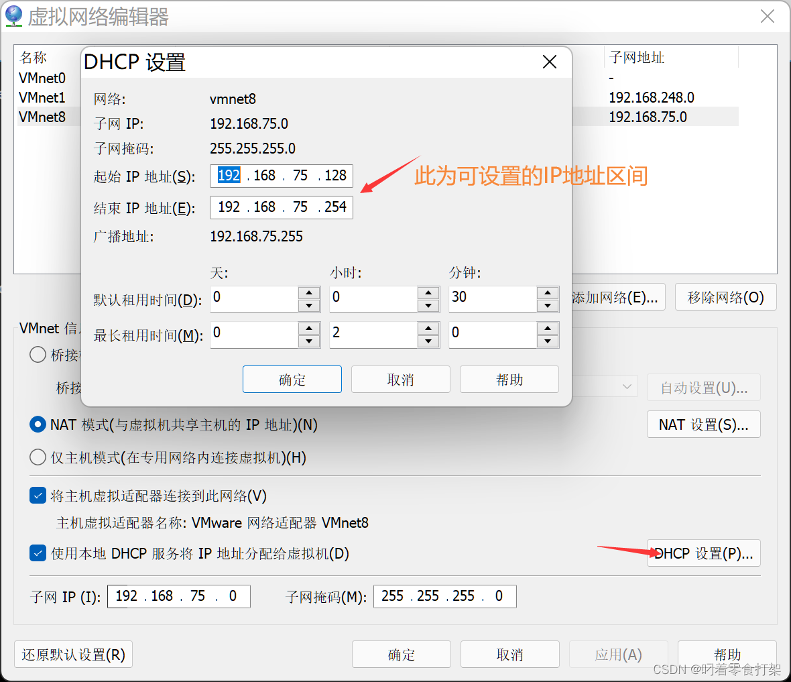Click the globe icon in the title bar
This screenshot has width=791, height=682.
coord(13,15)
